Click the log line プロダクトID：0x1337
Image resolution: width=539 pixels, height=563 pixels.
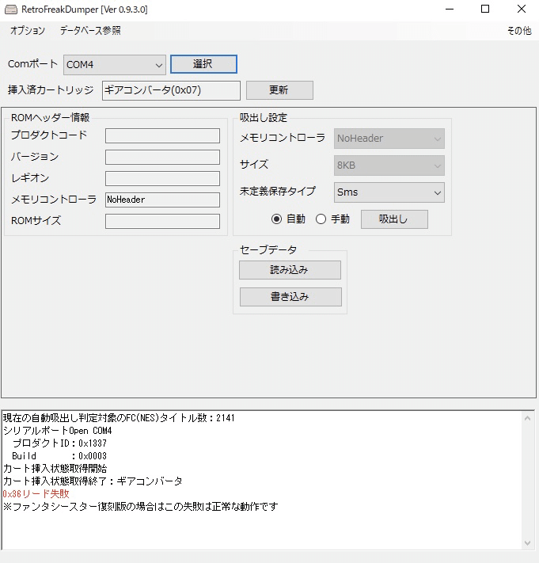coord(59,443)
